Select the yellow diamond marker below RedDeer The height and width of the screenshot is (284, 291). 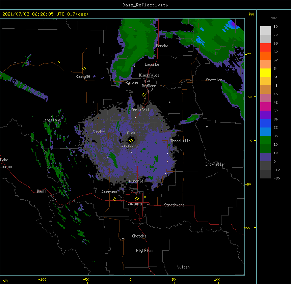pos(144,95)
